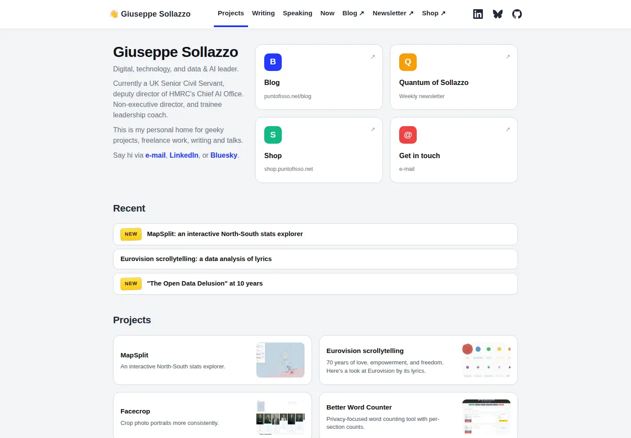
Task: Click the blue B Blog icon
Action: 273,62
